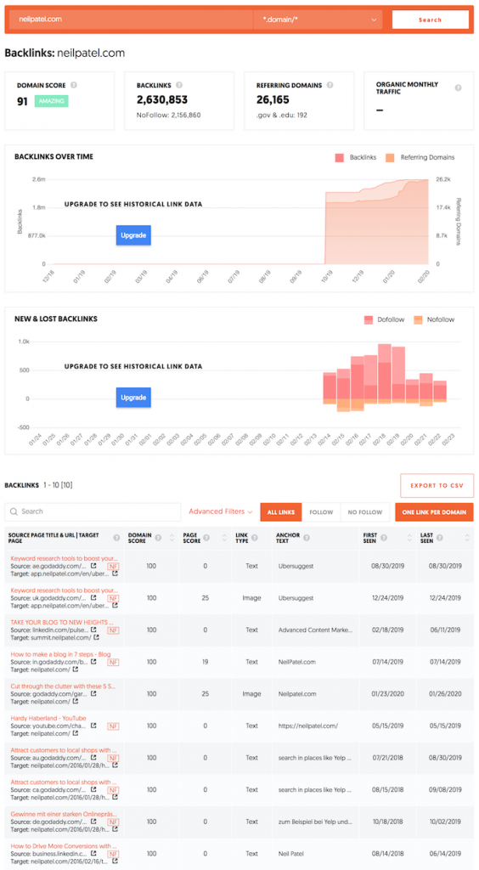The image size is (479, 870).
Task: Click help icon beside Backlinks count heading
Action: (179, 86)
